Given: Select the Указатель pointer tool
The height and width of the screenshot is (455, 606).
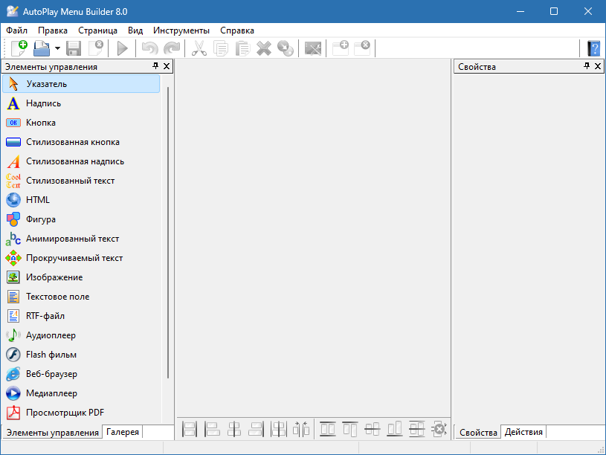Looking at the screenshot, I should pyautogui.click(x=81, y=84).
